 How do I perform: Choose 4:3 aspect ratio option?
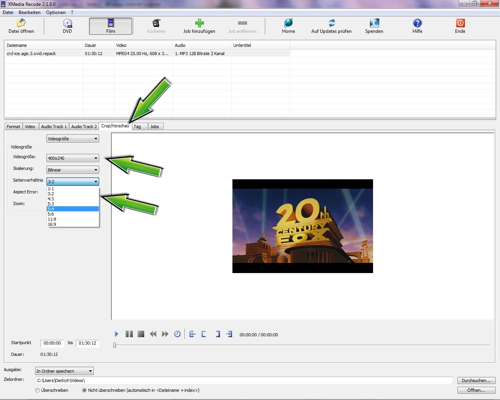point(73,199)
